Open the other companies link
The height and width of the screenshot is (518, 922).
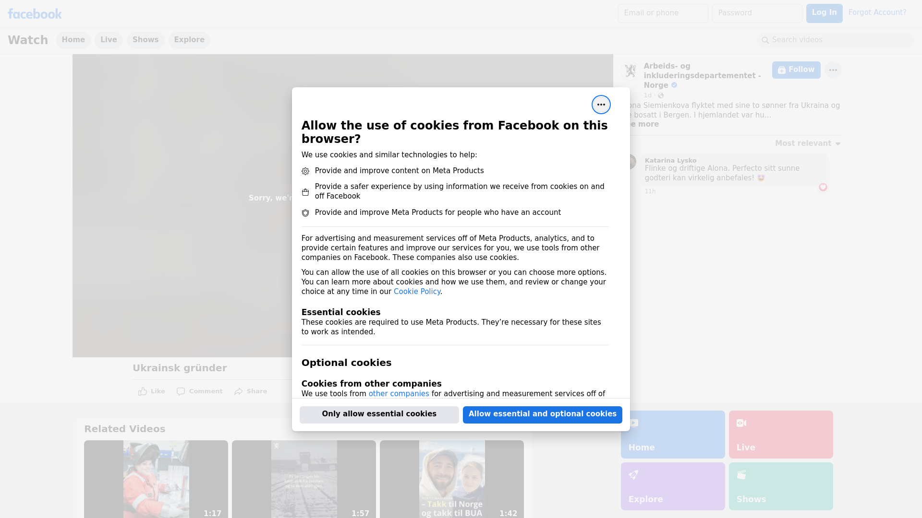pos(398,394)
